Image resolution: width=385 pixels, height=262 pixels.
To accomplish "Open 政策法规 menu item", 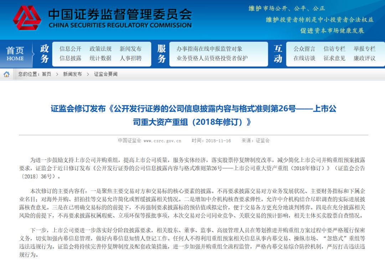I will (x=101, y=49).
